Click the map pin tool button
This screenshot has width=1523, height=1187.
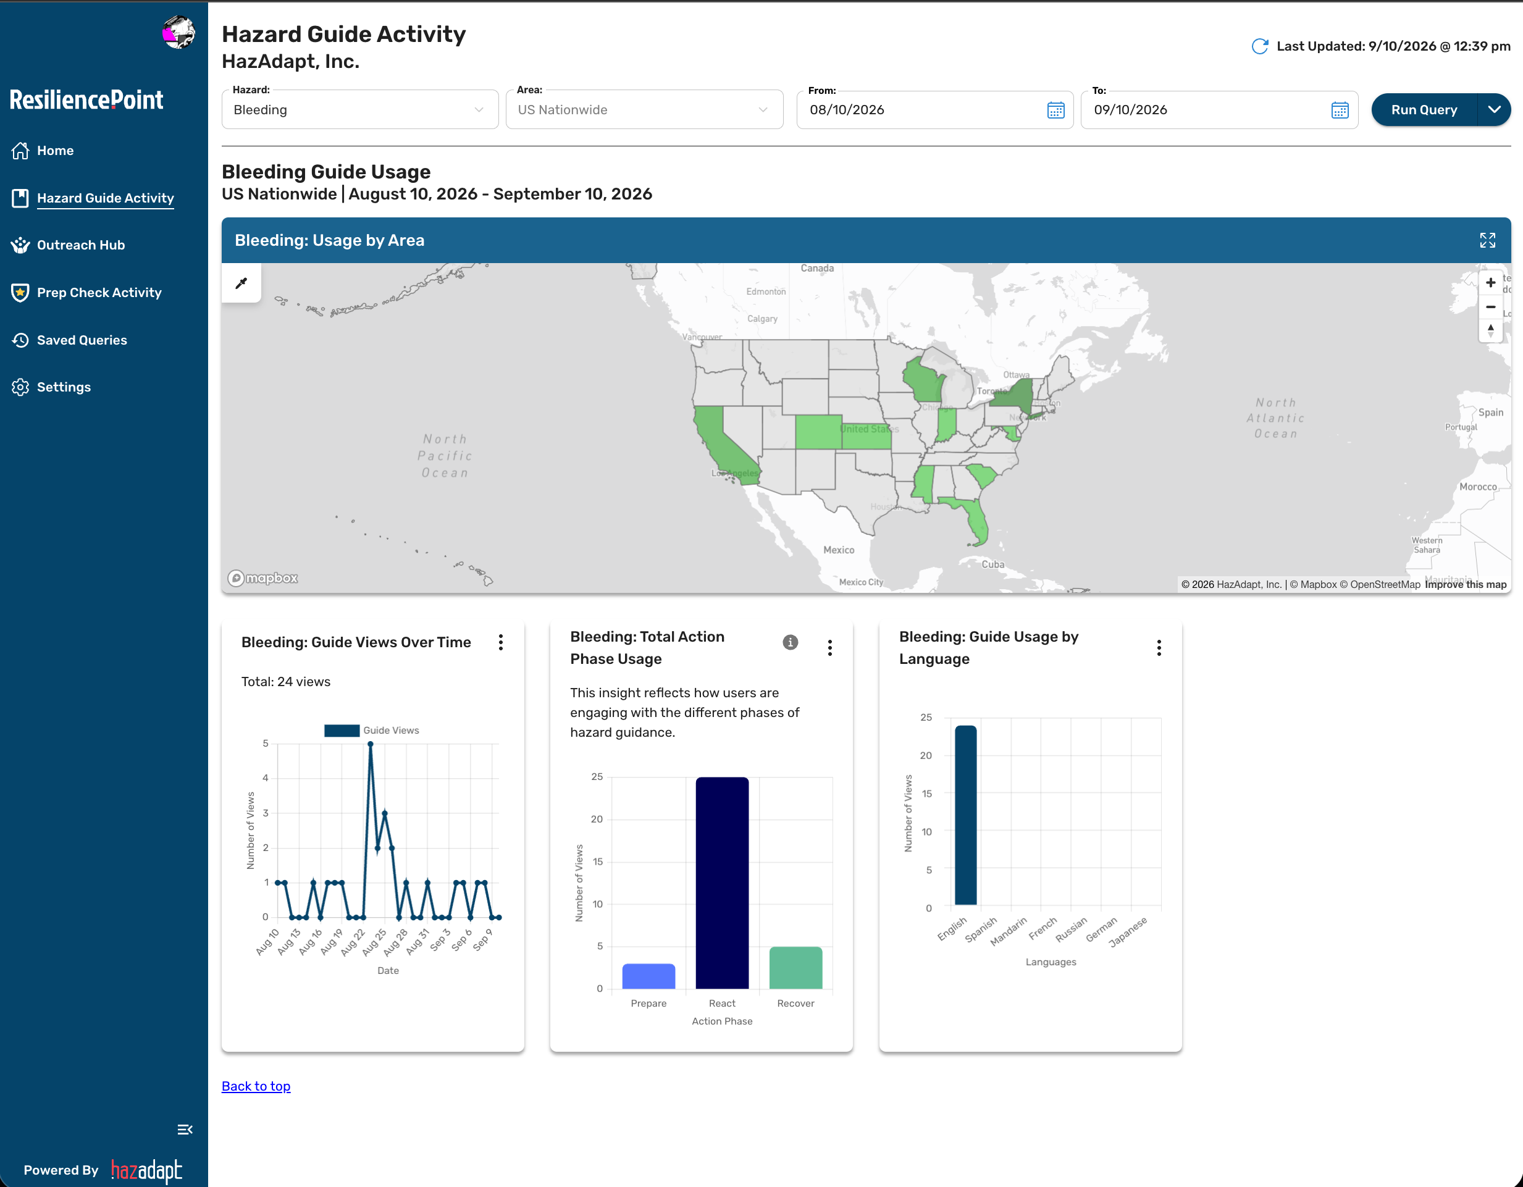(x=241, y=283)
